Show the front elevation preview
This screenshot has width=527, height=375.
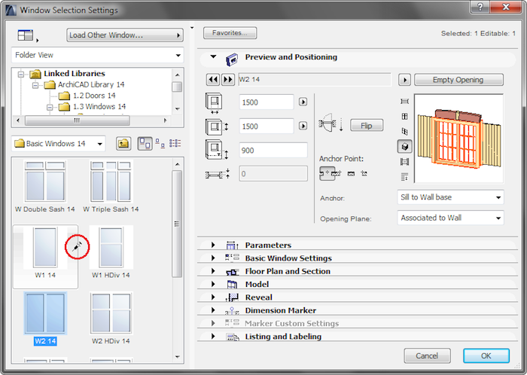pos(405,116)
